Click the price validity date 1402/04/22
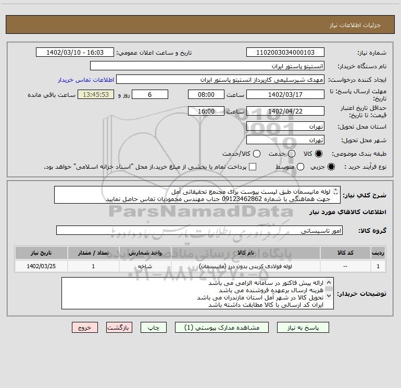The width and height of the screenshot is (401, 388). click(x=285, y=111)
